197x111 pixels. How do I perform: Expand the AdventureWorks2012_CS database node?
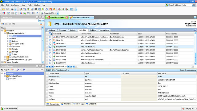pyautogui.click(x=5, y=57)
